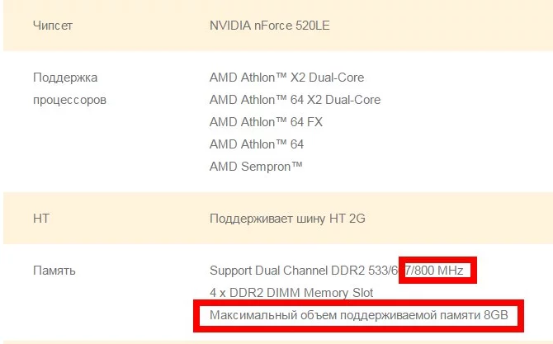This screenshot has height=344, width=553.
Task: Click the Чипсет row label
Action: click(53, 26)
